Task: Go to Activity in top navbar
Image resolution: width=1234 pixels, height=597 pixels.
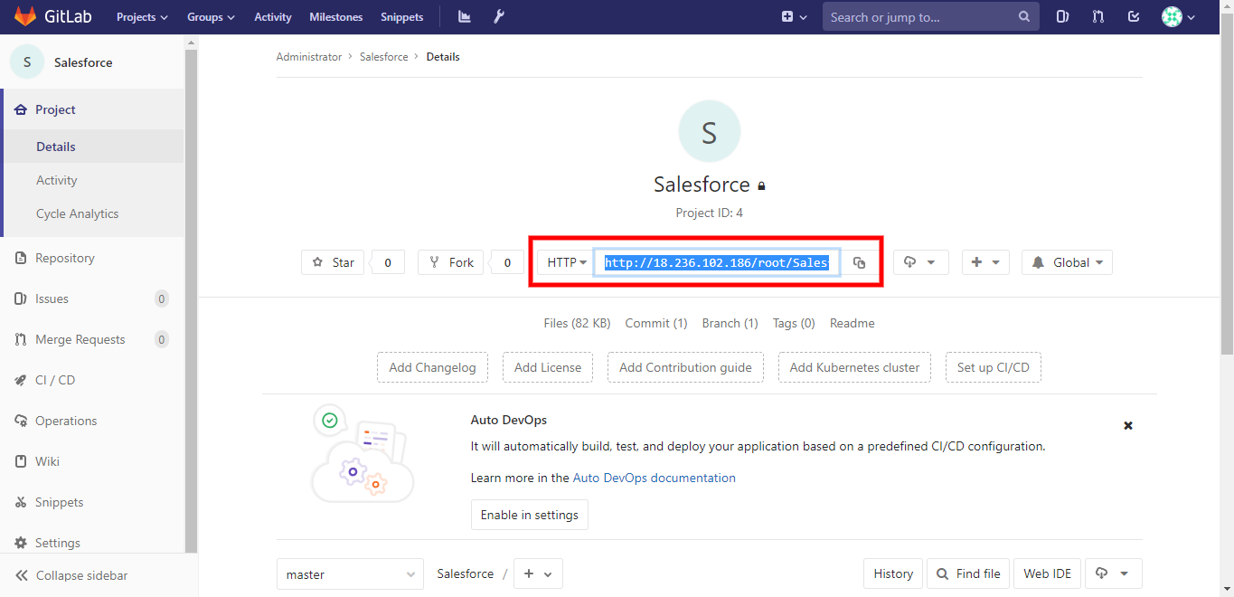Action: (272, 16)
